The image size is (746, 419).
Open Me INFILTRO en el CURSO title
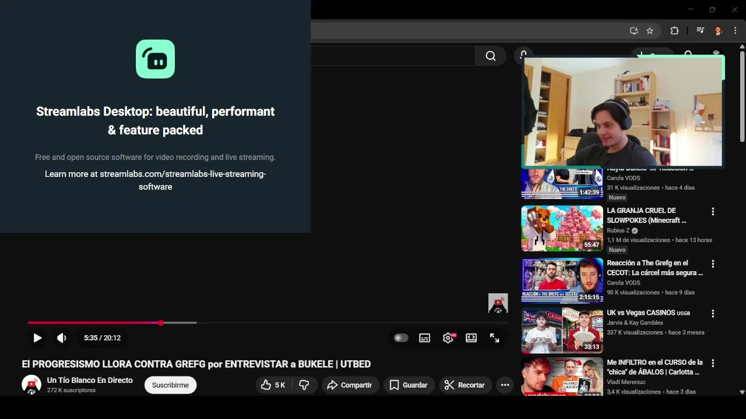(x=654, y=367)
